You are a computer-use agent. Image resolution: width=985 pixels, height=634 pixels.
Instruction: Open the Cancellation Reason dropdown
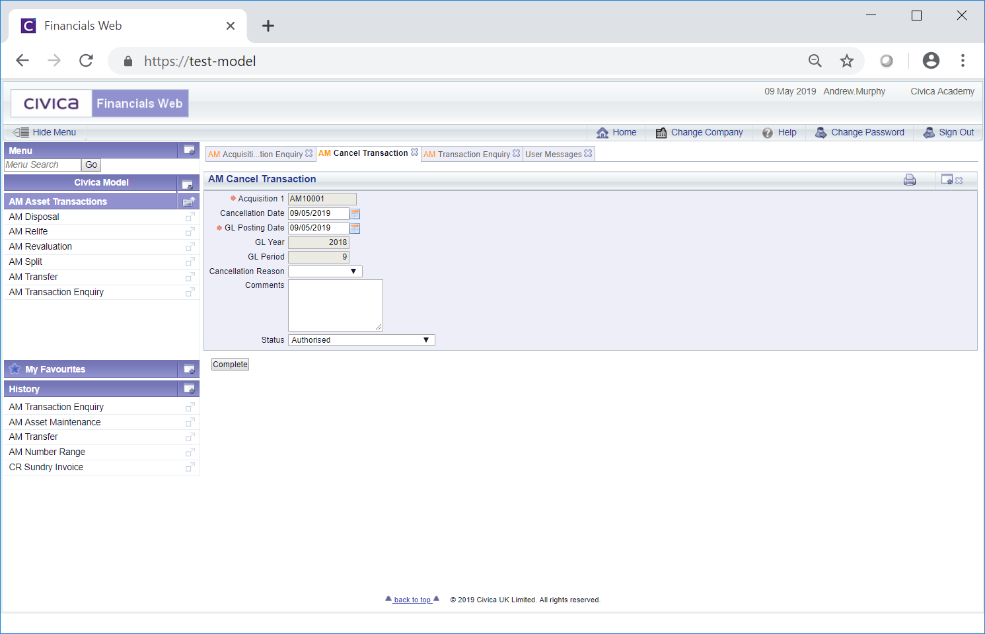[x=325, y=271]
